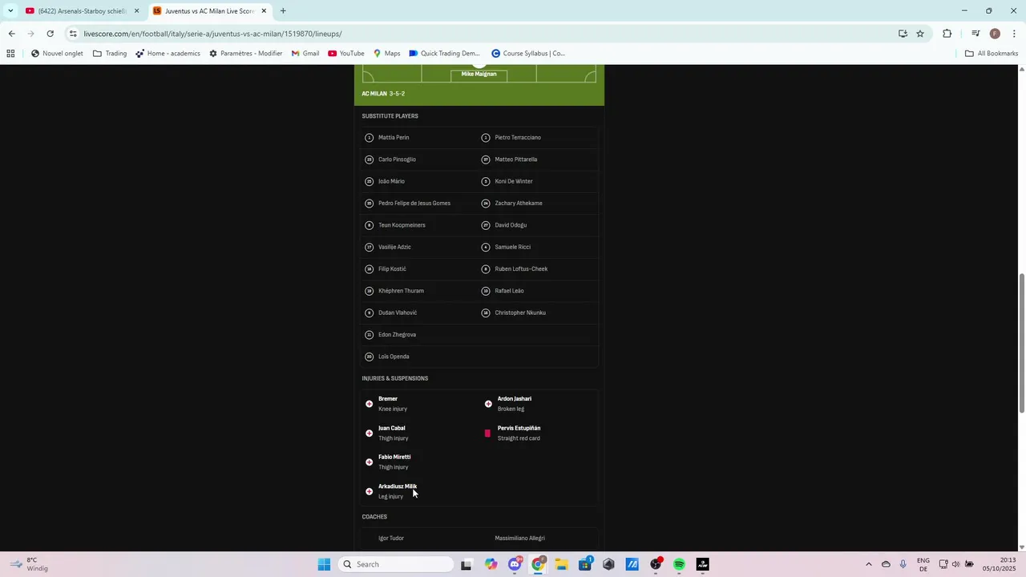1026x577 pixels.
Task: Open Microsoft Store on the taskbar
Action: click(585, 564)
